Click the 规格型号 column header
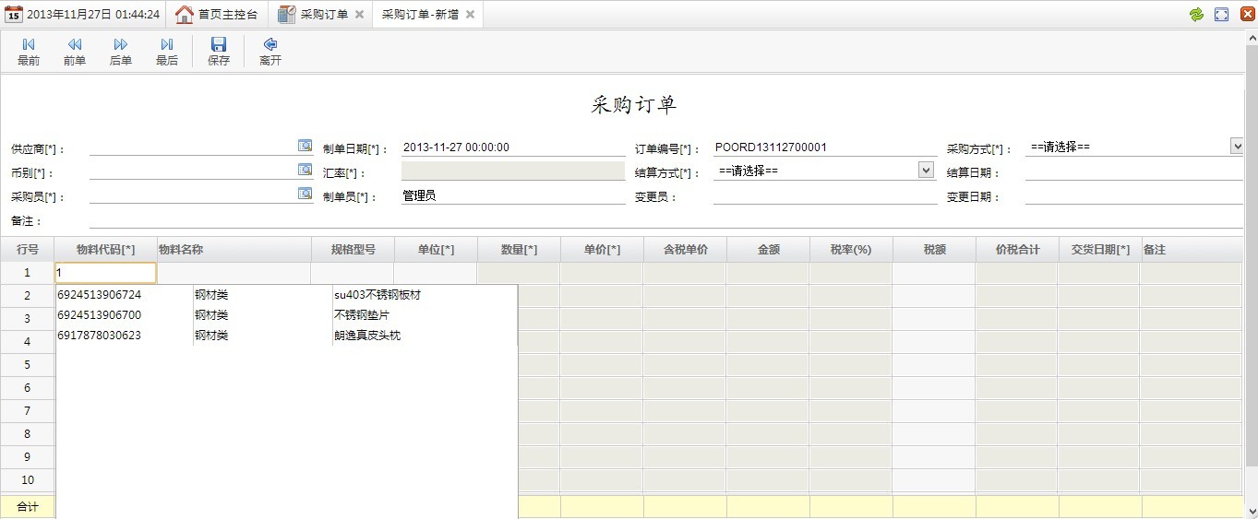The height and width of the screenshot is (519, 1258). pyautogui.click(x=353, y=250)
